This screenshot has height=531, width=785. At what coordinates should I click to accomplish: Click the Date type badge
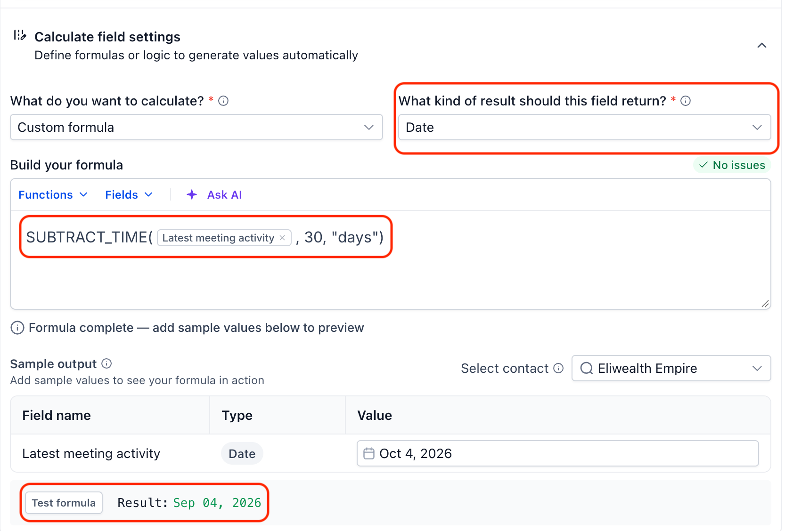tap(242, 454)
